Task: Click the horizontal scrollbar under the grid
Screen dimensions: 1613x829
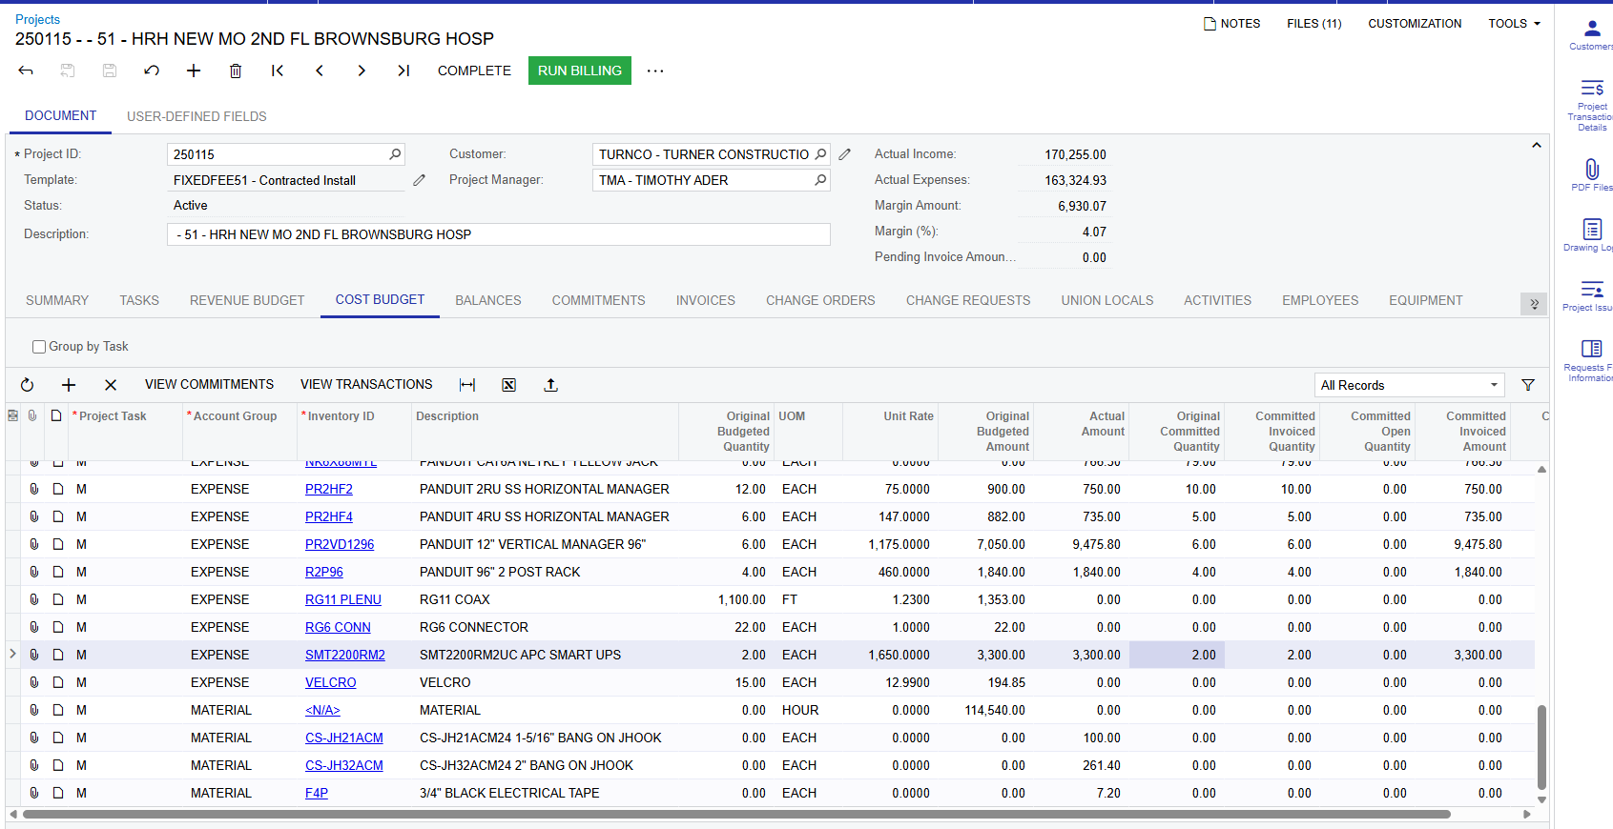Action: 734,815
